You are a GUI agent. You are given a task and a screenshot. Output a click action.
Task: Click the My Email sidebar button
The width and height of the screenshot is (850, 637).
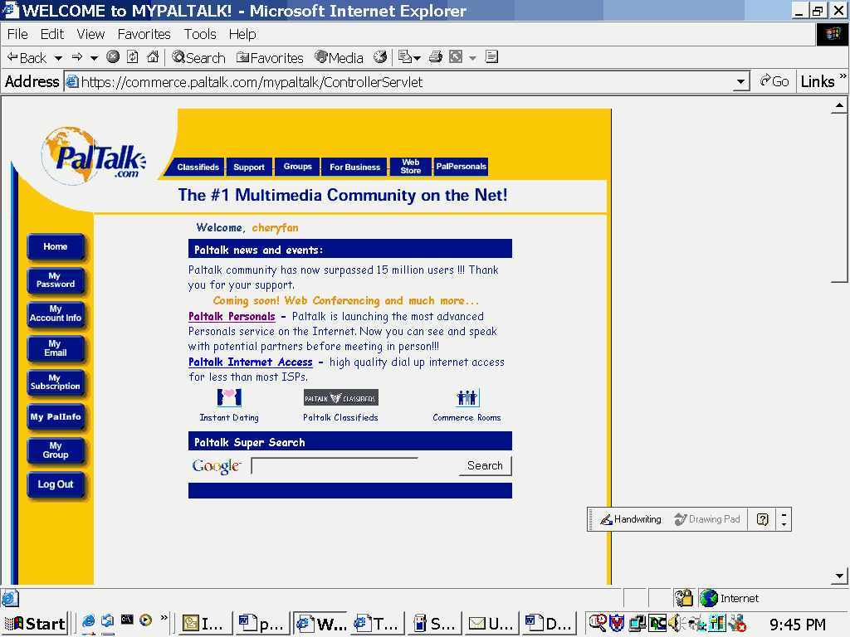coord(56,348)
